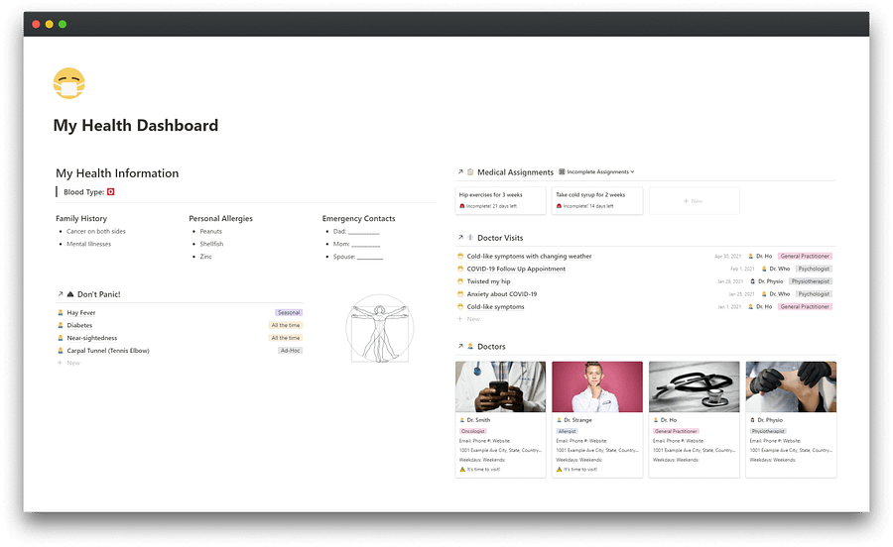Click General Practitioner tag on Apr 30 visit

pos(805,256)
